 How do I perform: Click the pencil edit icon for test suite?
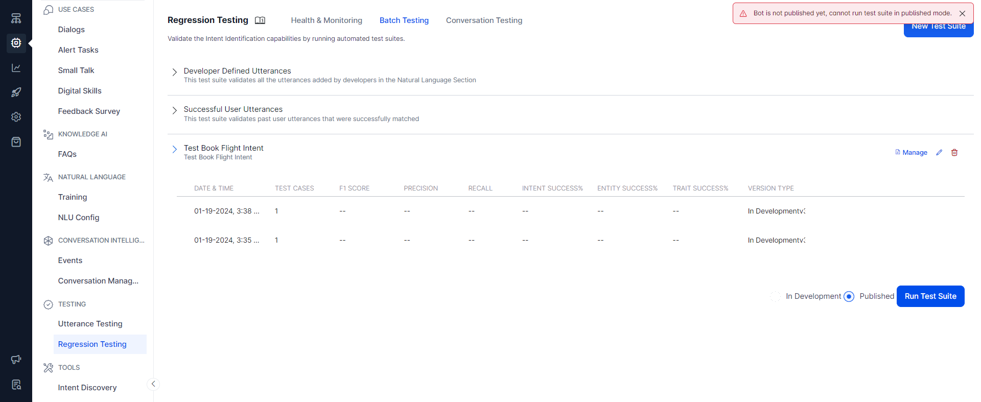[x=939, y=153]
